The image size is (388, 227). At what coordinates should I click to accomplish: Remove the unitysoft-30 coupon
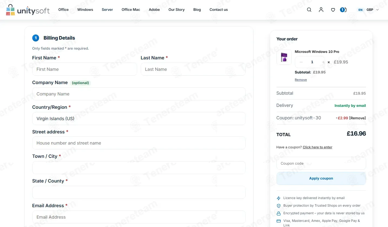tap(357, 118)
